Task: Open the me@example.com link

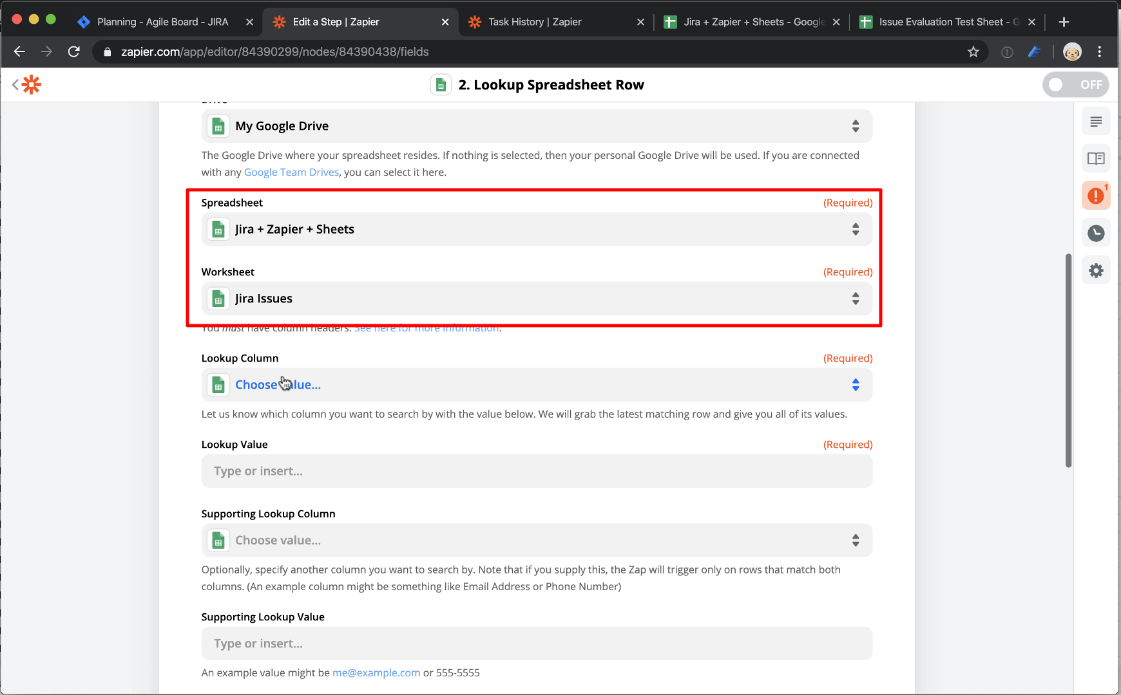Action: 376,672
